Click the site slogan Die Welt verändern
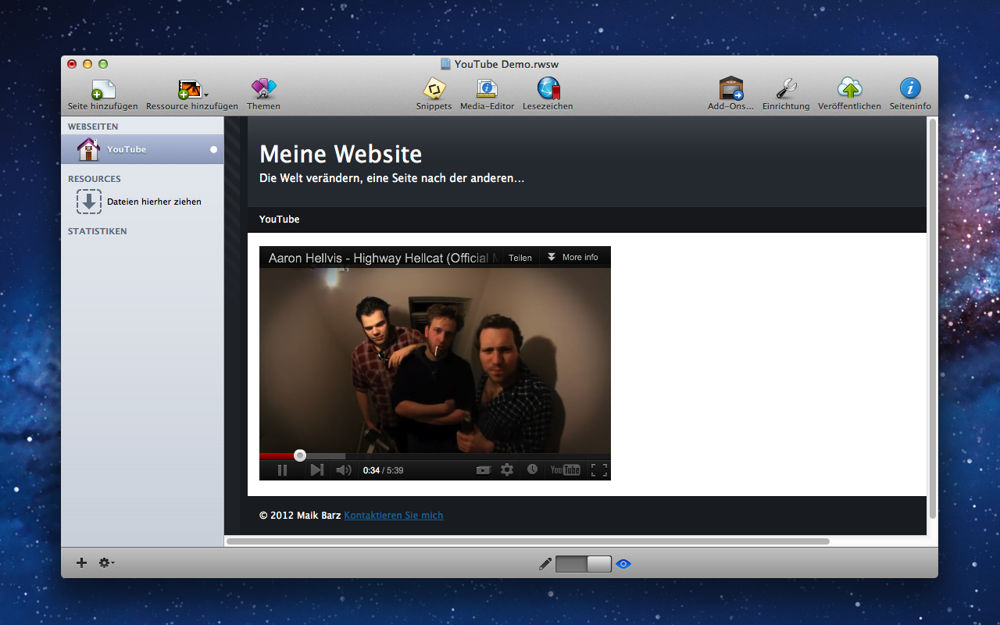 click(x=391, y=178)
